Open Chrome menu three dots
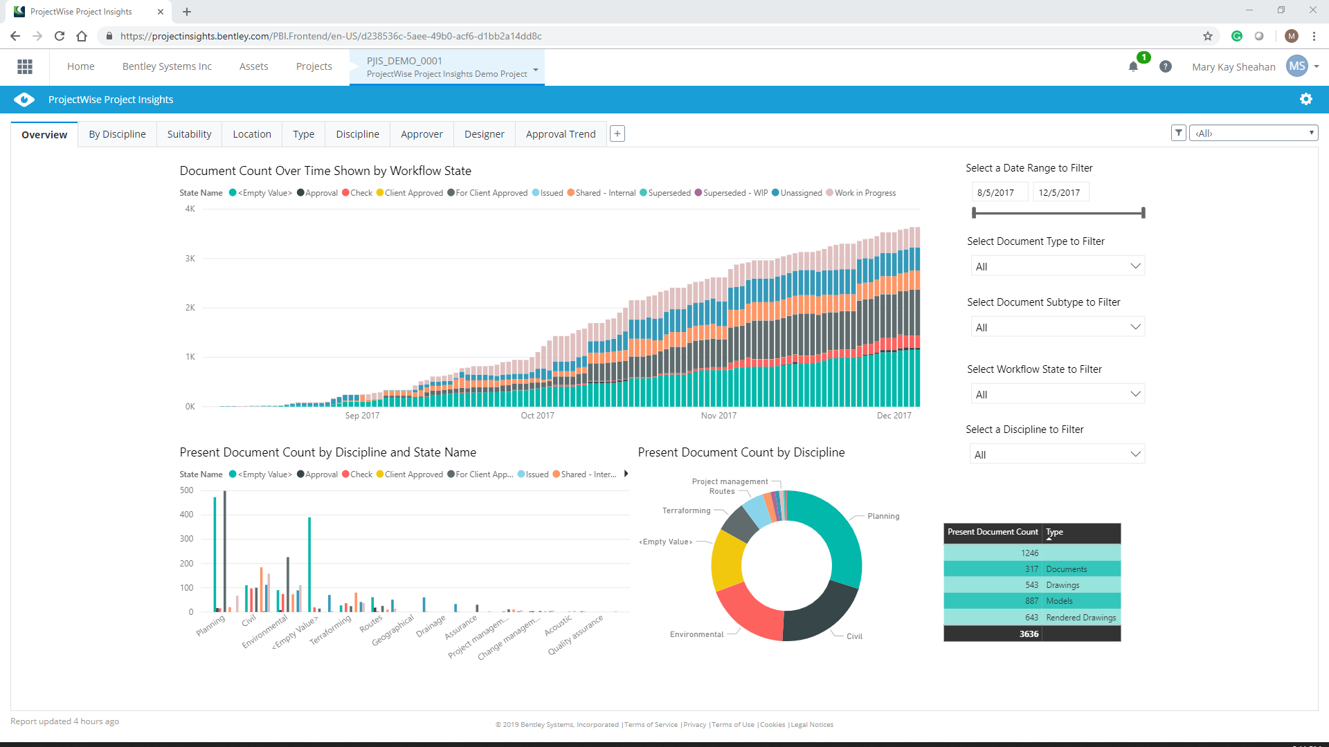This screenshot has height=747, width=1329. point(1314,36)
